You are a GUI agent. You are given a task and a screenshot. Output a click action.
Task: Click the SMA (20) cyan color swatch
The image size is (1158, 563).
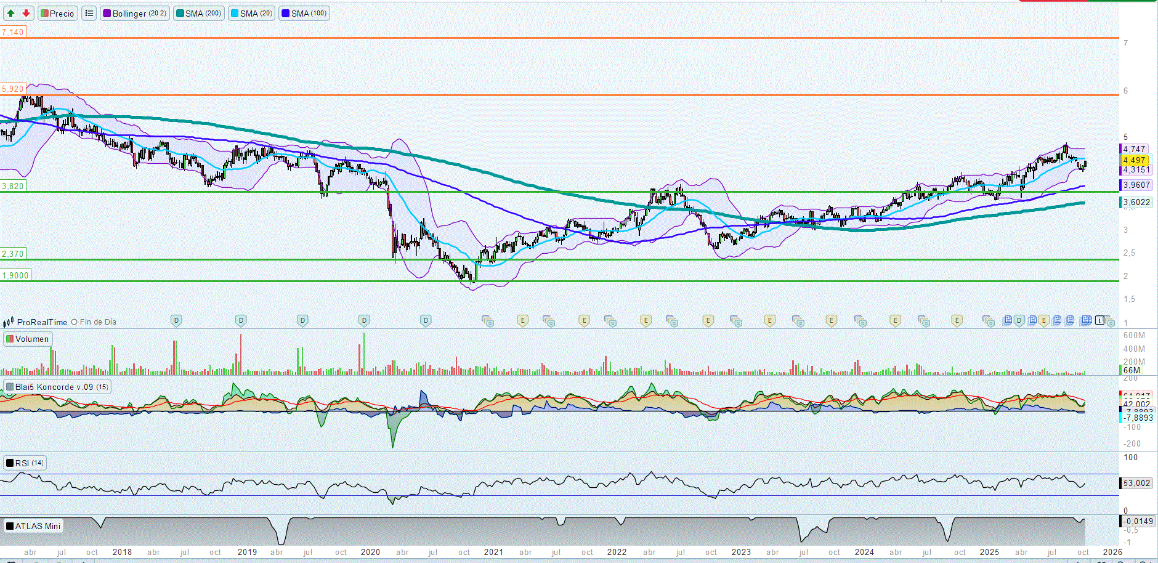pos(235,13)
